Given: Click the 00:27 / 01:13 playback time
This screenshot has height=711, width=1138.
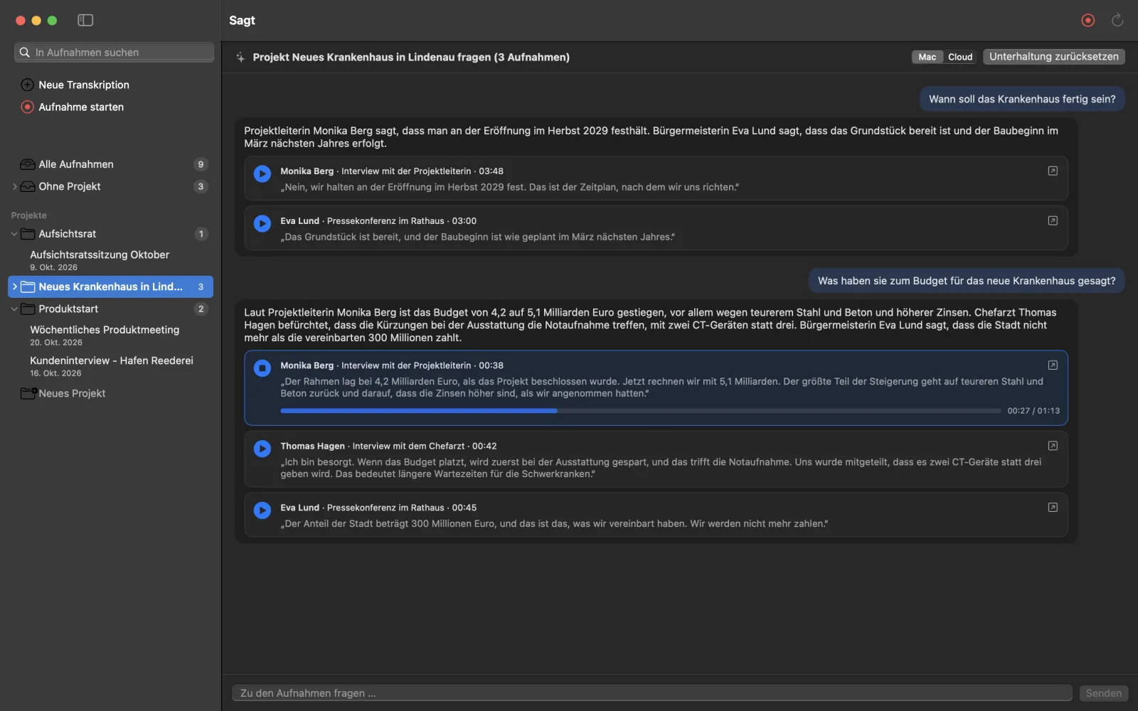Looking at the screenshot, I should click(1033, 411).
